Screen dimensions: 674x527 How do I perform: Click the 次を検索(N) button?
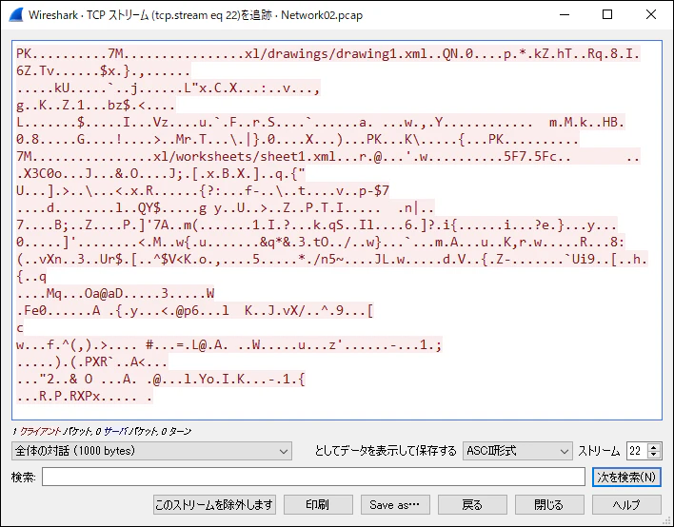pyautogui.click(x=626, y=478)
